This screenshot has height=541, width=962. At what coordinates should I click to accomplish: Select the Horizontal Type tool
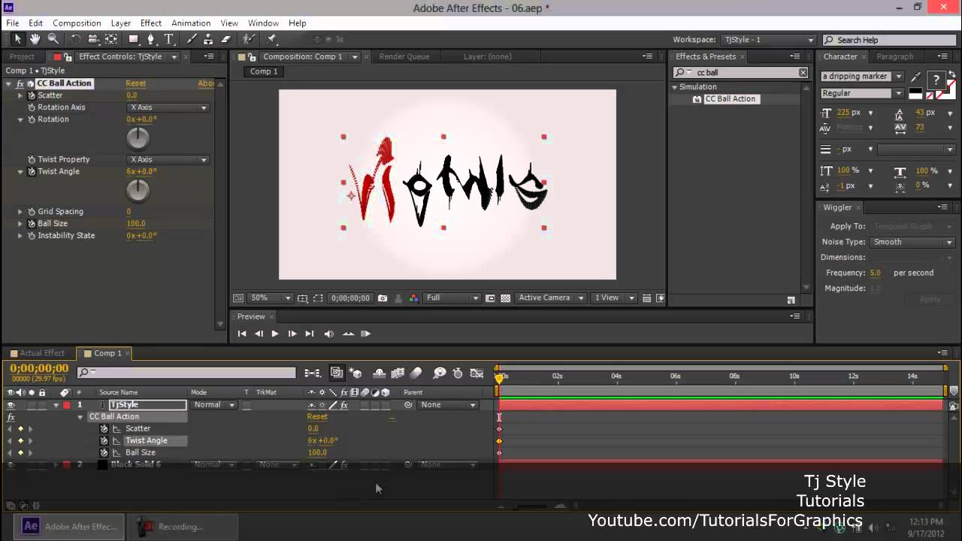(169, 40)
